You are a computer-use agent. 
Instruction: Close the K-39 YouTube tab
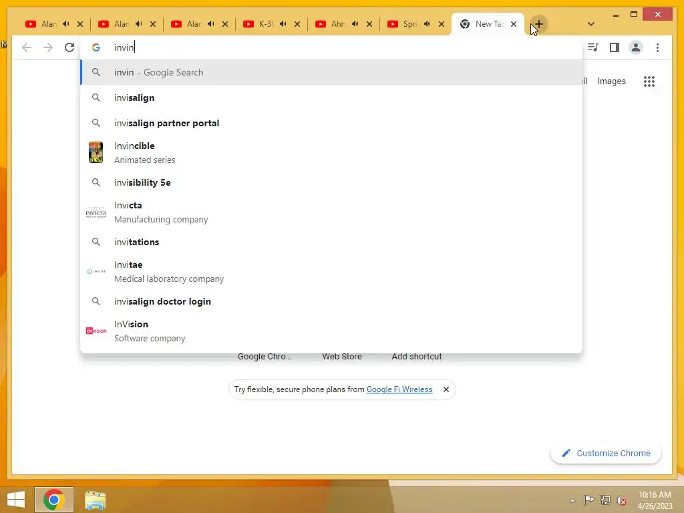(x=297, y=24)
